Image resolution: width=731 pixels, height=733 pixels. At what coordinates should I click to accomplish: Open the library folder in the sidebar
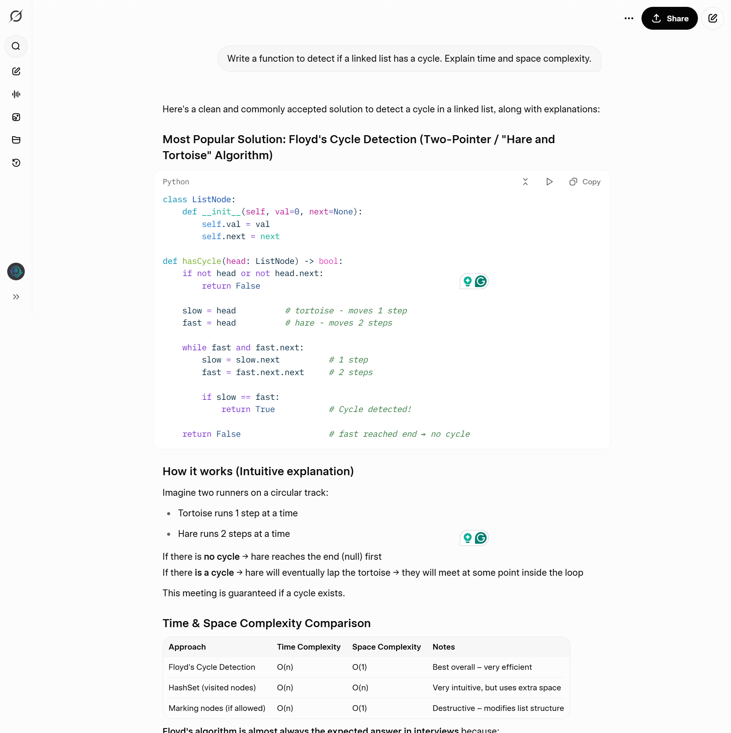point(16,140)
